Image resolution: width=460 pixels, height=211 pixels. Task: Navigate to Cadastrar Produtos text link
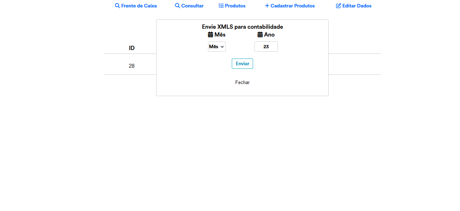point(292,6)
